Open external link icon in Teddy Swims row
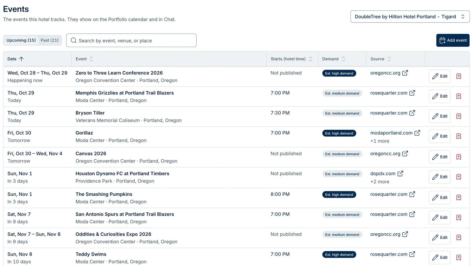Image resolution: width=475 pixels, height=266 pixels. (x=412, y=254)
